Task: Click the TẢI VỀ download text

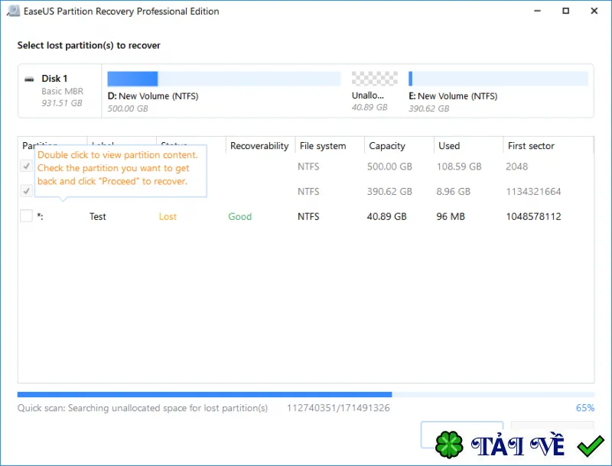Action: pyautogui.click(x=518, y=445)
